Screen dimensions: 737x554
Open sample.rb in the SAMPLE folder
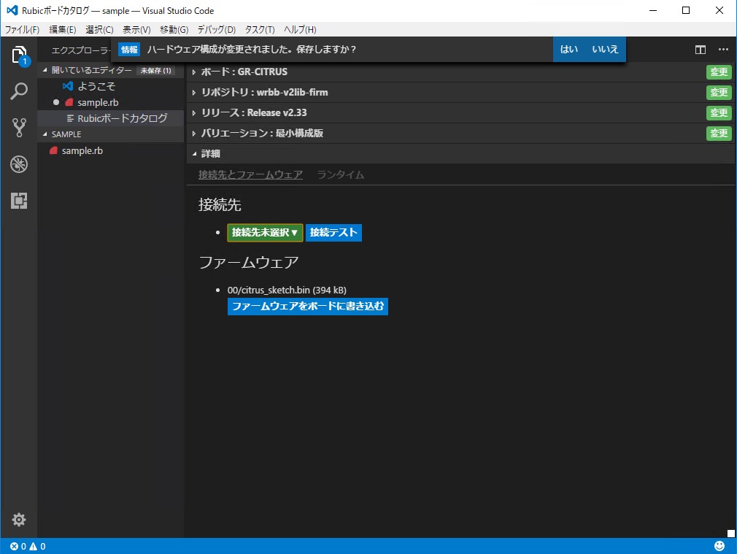[110, 150]
